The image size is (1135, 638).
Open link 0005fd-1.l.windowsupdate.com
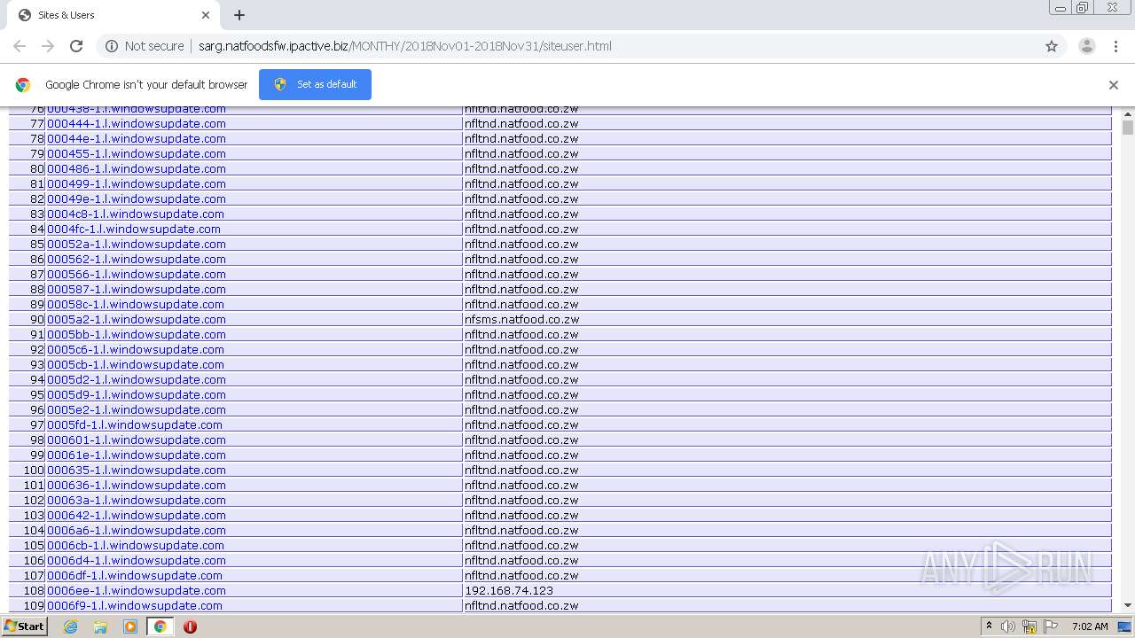pyautogui.click(x=135, y=424)
